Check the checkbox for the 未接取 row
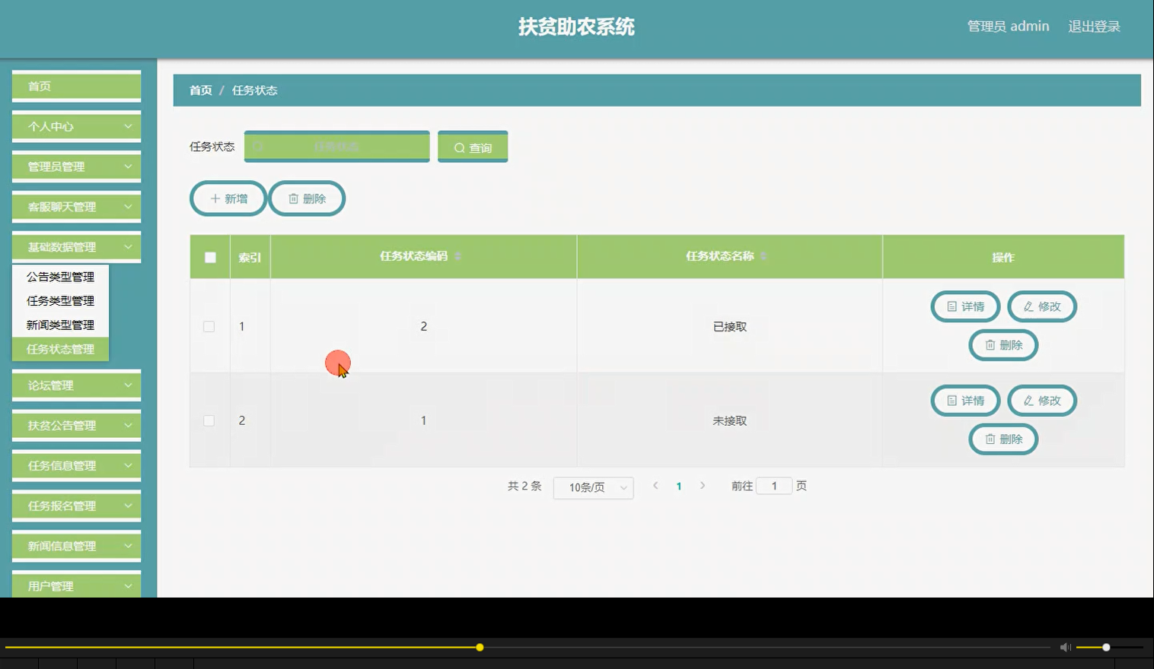 click(x=210, y=420)
